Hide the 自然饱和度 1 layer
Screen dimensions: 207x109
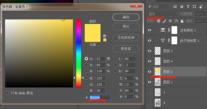pyautogui.click(x=149, y=40)
